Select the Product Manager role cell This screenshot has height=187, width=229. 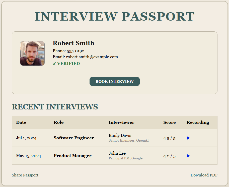click(x=72, y=156)
